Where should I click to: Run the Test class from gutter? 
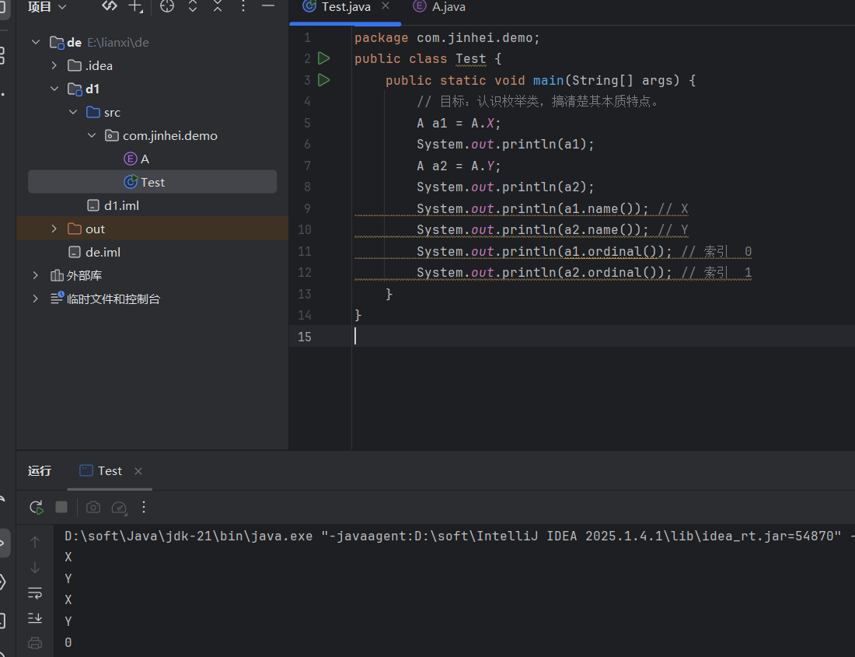[324, 58]
